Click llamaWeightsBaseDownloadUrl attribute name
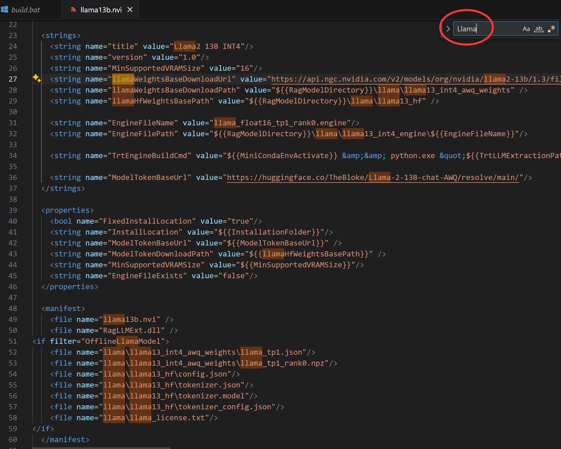The width and height of the screenshot is (561, 449). (171, 79)
